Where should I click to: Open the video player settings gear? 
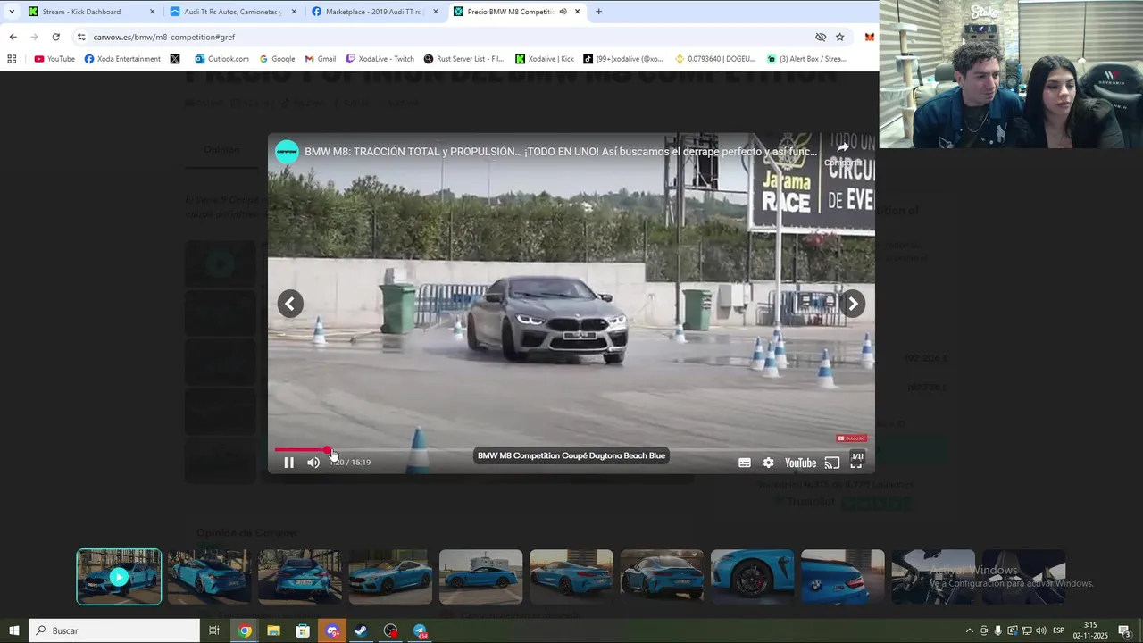click(768, 463)
